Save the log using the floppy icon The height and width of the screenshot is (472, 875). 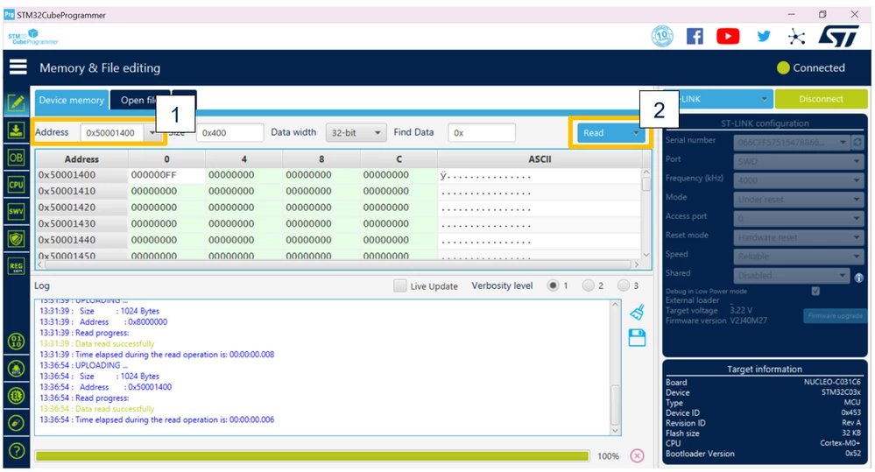[x=638, y=337]
